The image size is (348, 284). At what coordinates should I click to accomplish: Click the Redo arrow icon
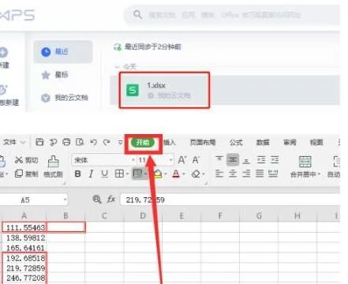(107, 142)
